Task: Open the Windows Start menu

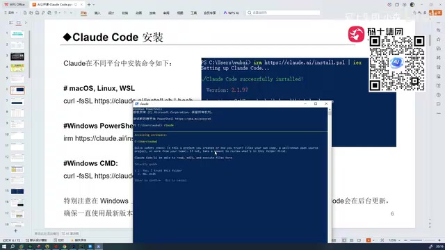Action: (x=4, y=247)
